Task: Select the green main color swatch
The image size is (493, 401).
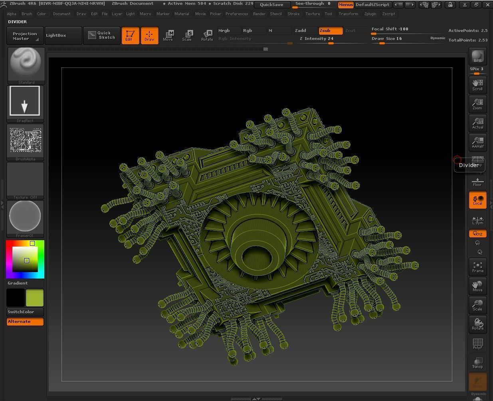Action: click(35, 298)
